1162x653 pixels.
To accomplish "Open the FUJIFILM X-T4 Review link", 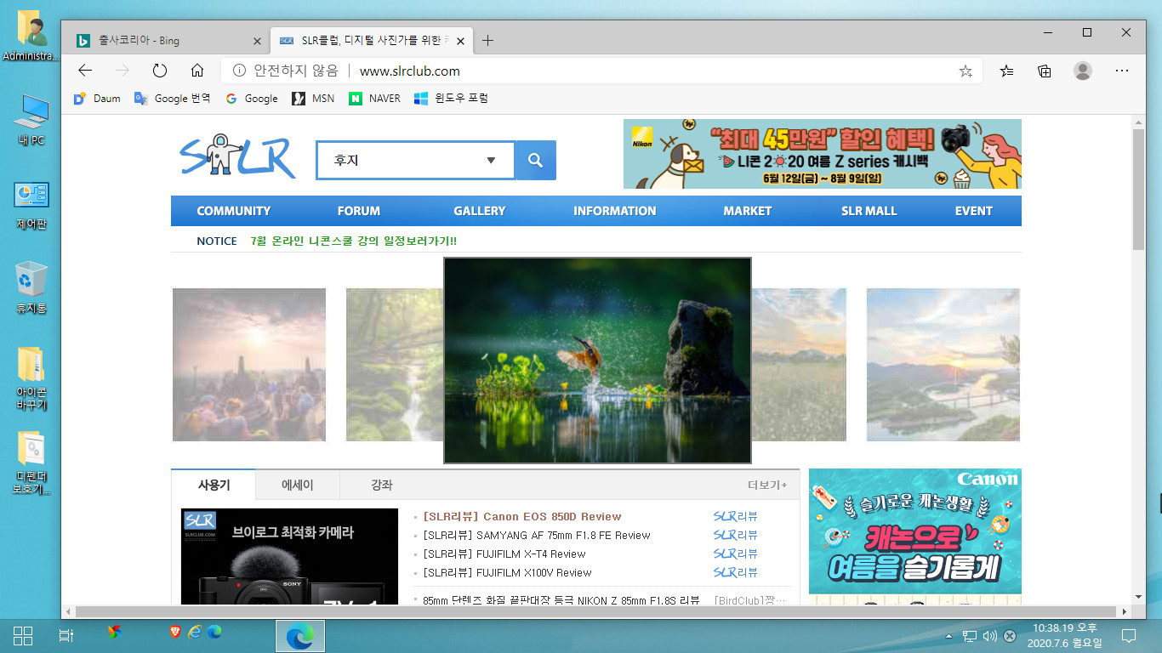I will (x=504, y=554).
